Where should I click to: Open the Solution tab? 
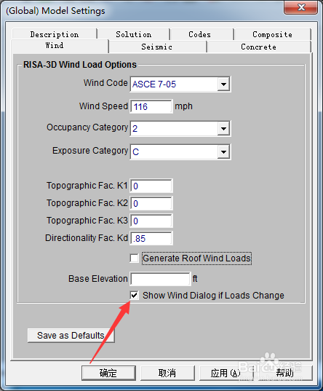[x=134, y=34]
